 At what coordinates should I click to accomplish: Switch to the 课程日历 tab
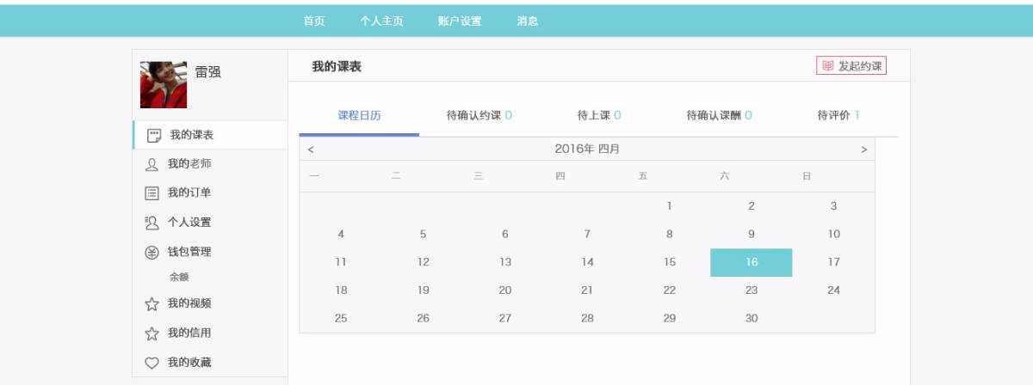coord(359,115)
